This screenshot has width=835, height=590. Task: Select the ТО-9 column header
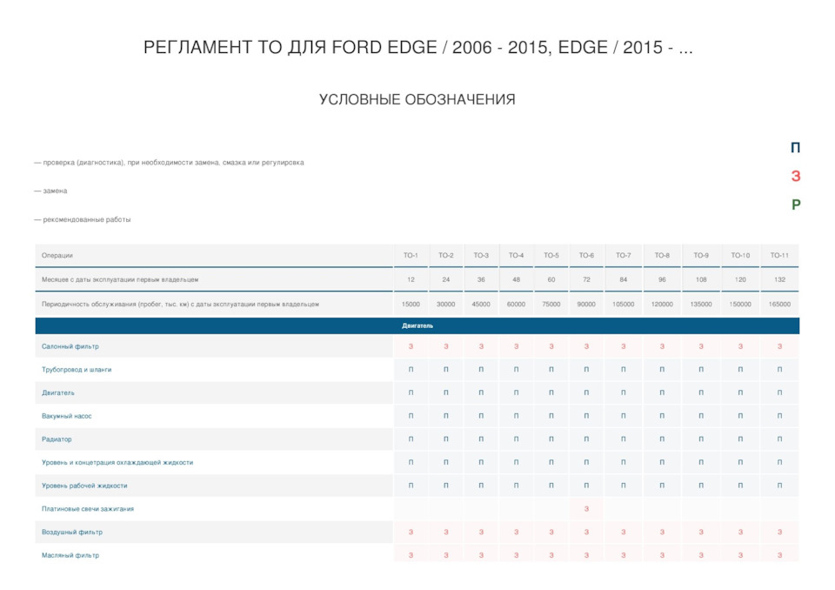click(x=701, y=255)
